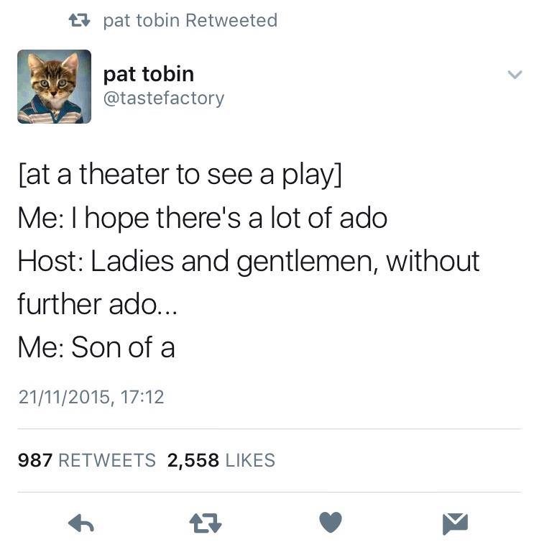539x545 pixels.
Task: Expand the tweet options chevron
Action: click(515, 74)
